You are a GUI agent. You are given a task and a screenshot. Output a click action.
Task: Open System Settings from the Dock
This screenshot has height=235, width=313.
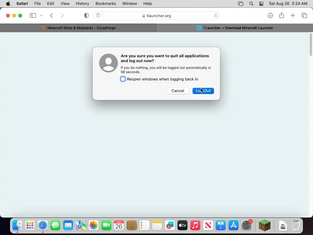point(246,226)
